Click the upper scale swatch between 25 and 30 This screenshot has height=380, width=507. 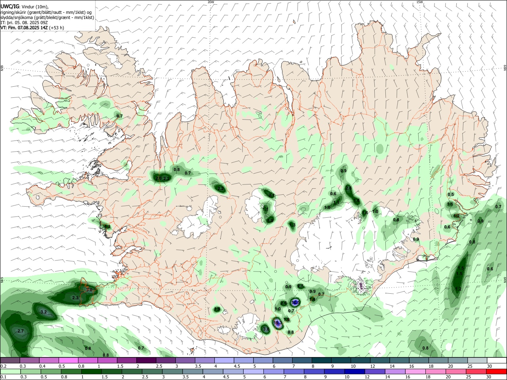(x=478, y=361)
